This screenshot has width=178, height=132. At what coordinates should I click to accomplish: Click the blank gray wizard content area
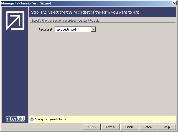click(x=103, y=75)
